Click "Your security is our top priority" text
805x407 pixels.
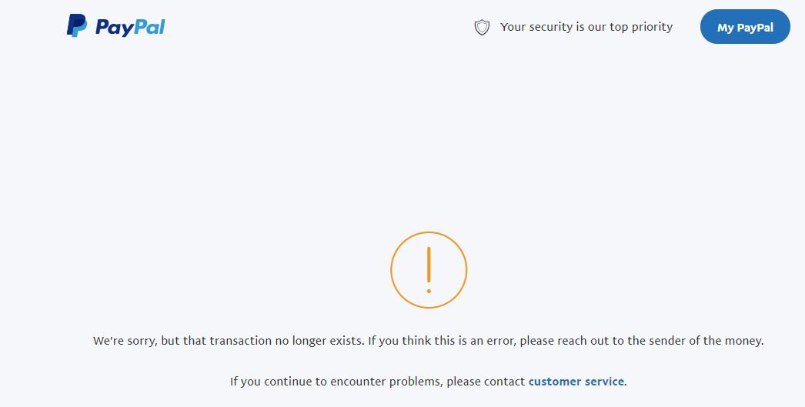coord(586,27)
